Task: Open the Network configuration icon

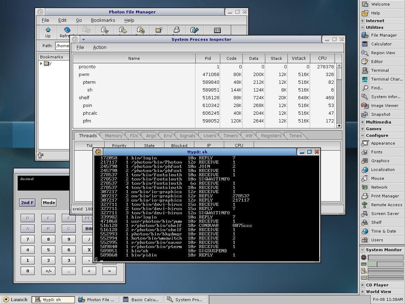Action: pyautogui.click(x=379, y=187)
